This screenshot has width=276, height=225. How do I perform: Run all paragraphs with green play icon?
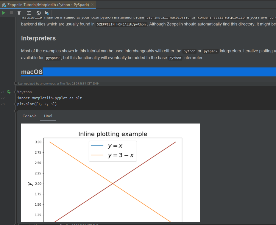click(x=4, y=13)
